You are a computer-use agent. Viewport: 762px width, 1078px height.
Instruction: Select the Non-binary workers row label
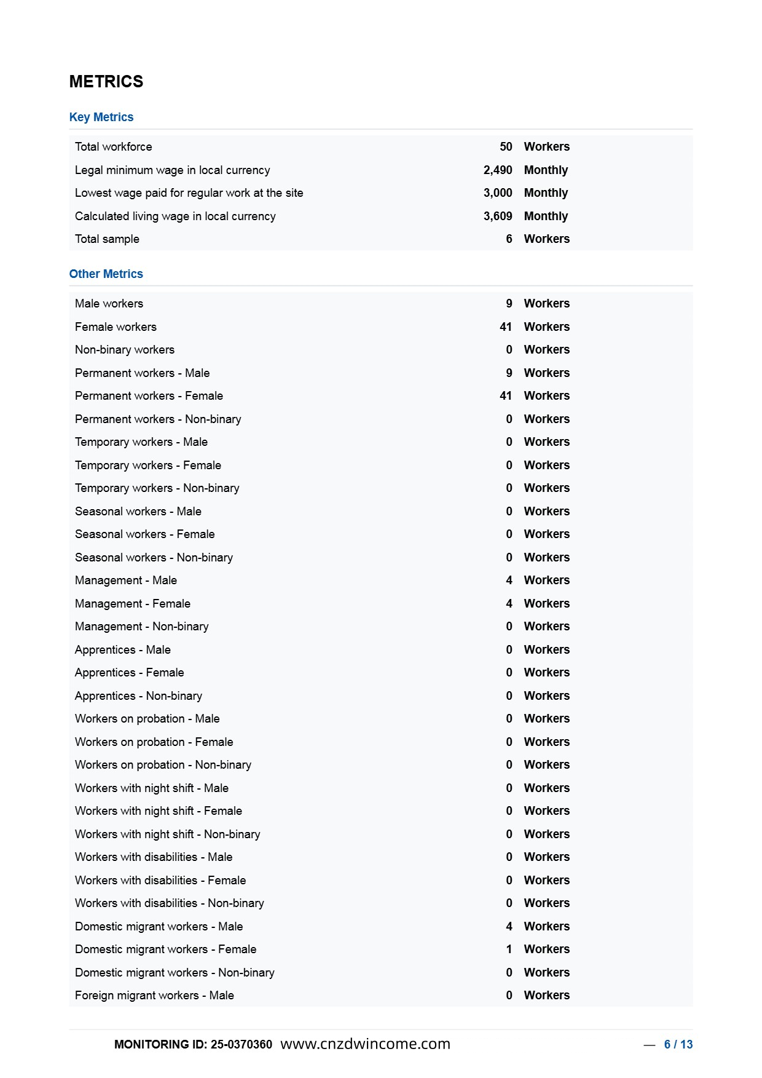tap(125, 350)
